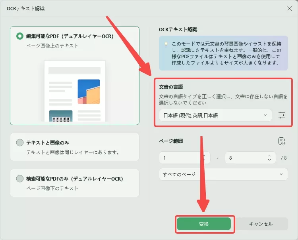298x240 pixels.
Task: Click the 文書の言語 heading
Action: click(171, 87)
